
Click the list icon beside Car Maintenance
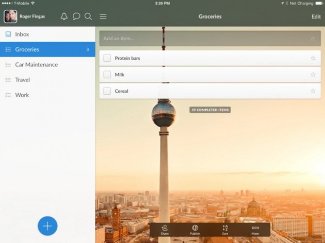[x=8, y=65]
